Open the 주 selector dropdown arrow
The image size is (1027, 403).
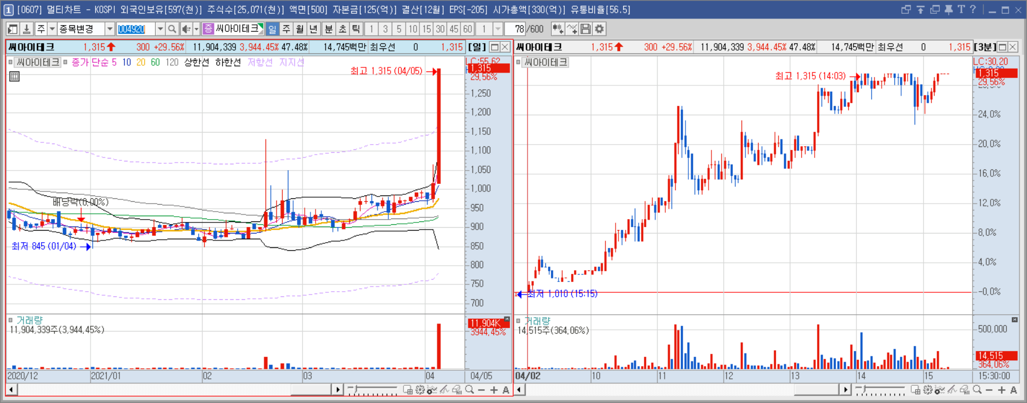pos(52,29)
